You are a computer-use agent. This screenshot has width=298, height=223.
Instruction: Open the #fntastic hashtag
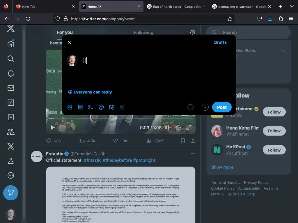(x=93, y=160)
